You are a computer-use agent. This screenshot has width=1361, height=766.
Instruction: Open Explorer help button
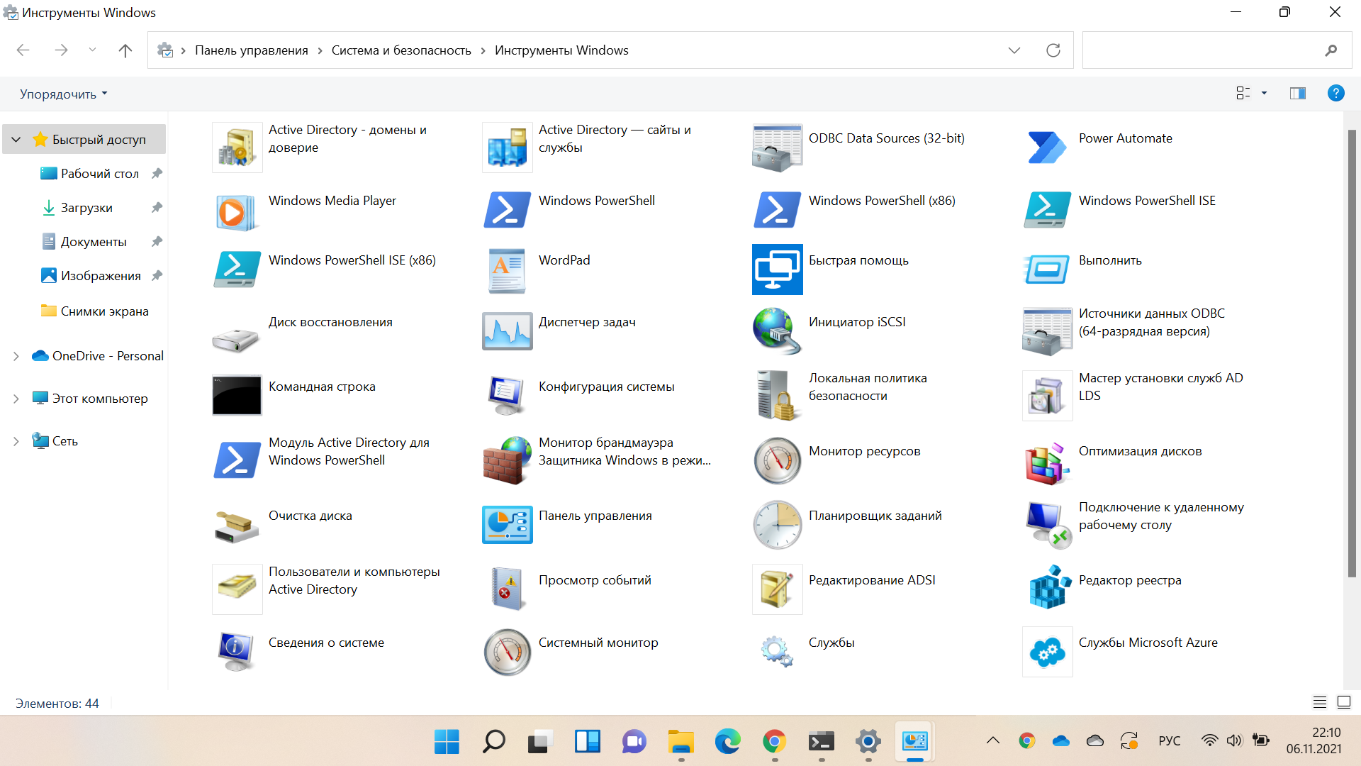click(1335, 94)
